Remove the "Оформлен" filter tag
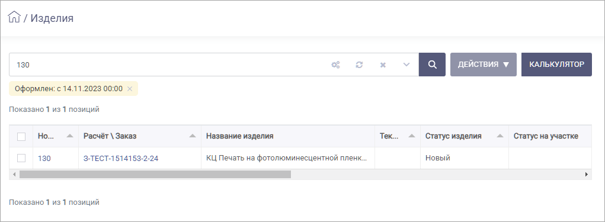The image size is (605, 222). [130, 89]
